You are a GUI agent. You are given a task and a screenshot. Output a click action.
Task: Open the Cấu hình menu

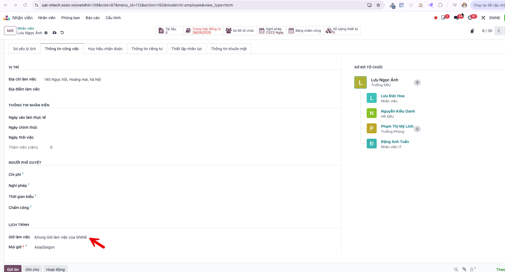113,18
